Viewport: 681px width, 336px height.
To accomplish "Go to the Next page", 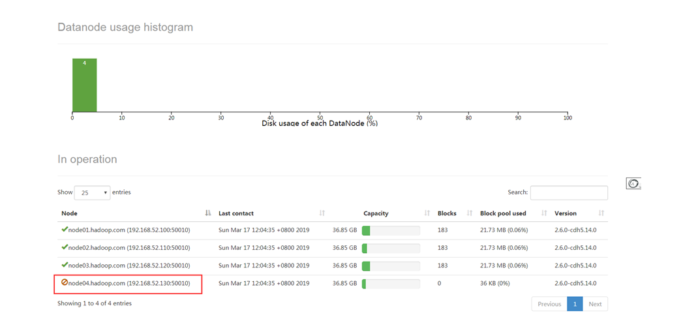I will pyautogui.click(x=595, y=304).
